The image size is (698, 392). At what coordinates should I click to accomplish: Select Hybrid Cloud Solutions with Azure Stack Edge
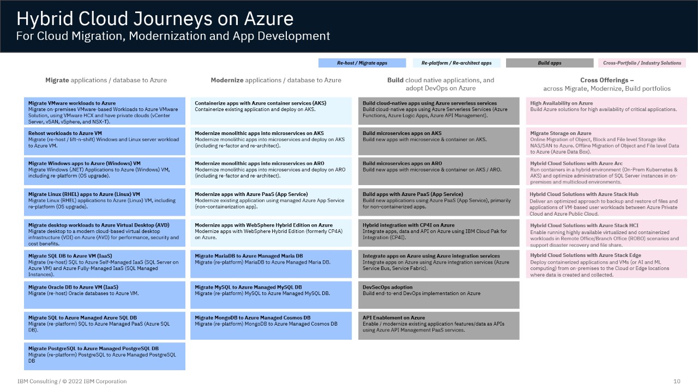click(606, 264)
